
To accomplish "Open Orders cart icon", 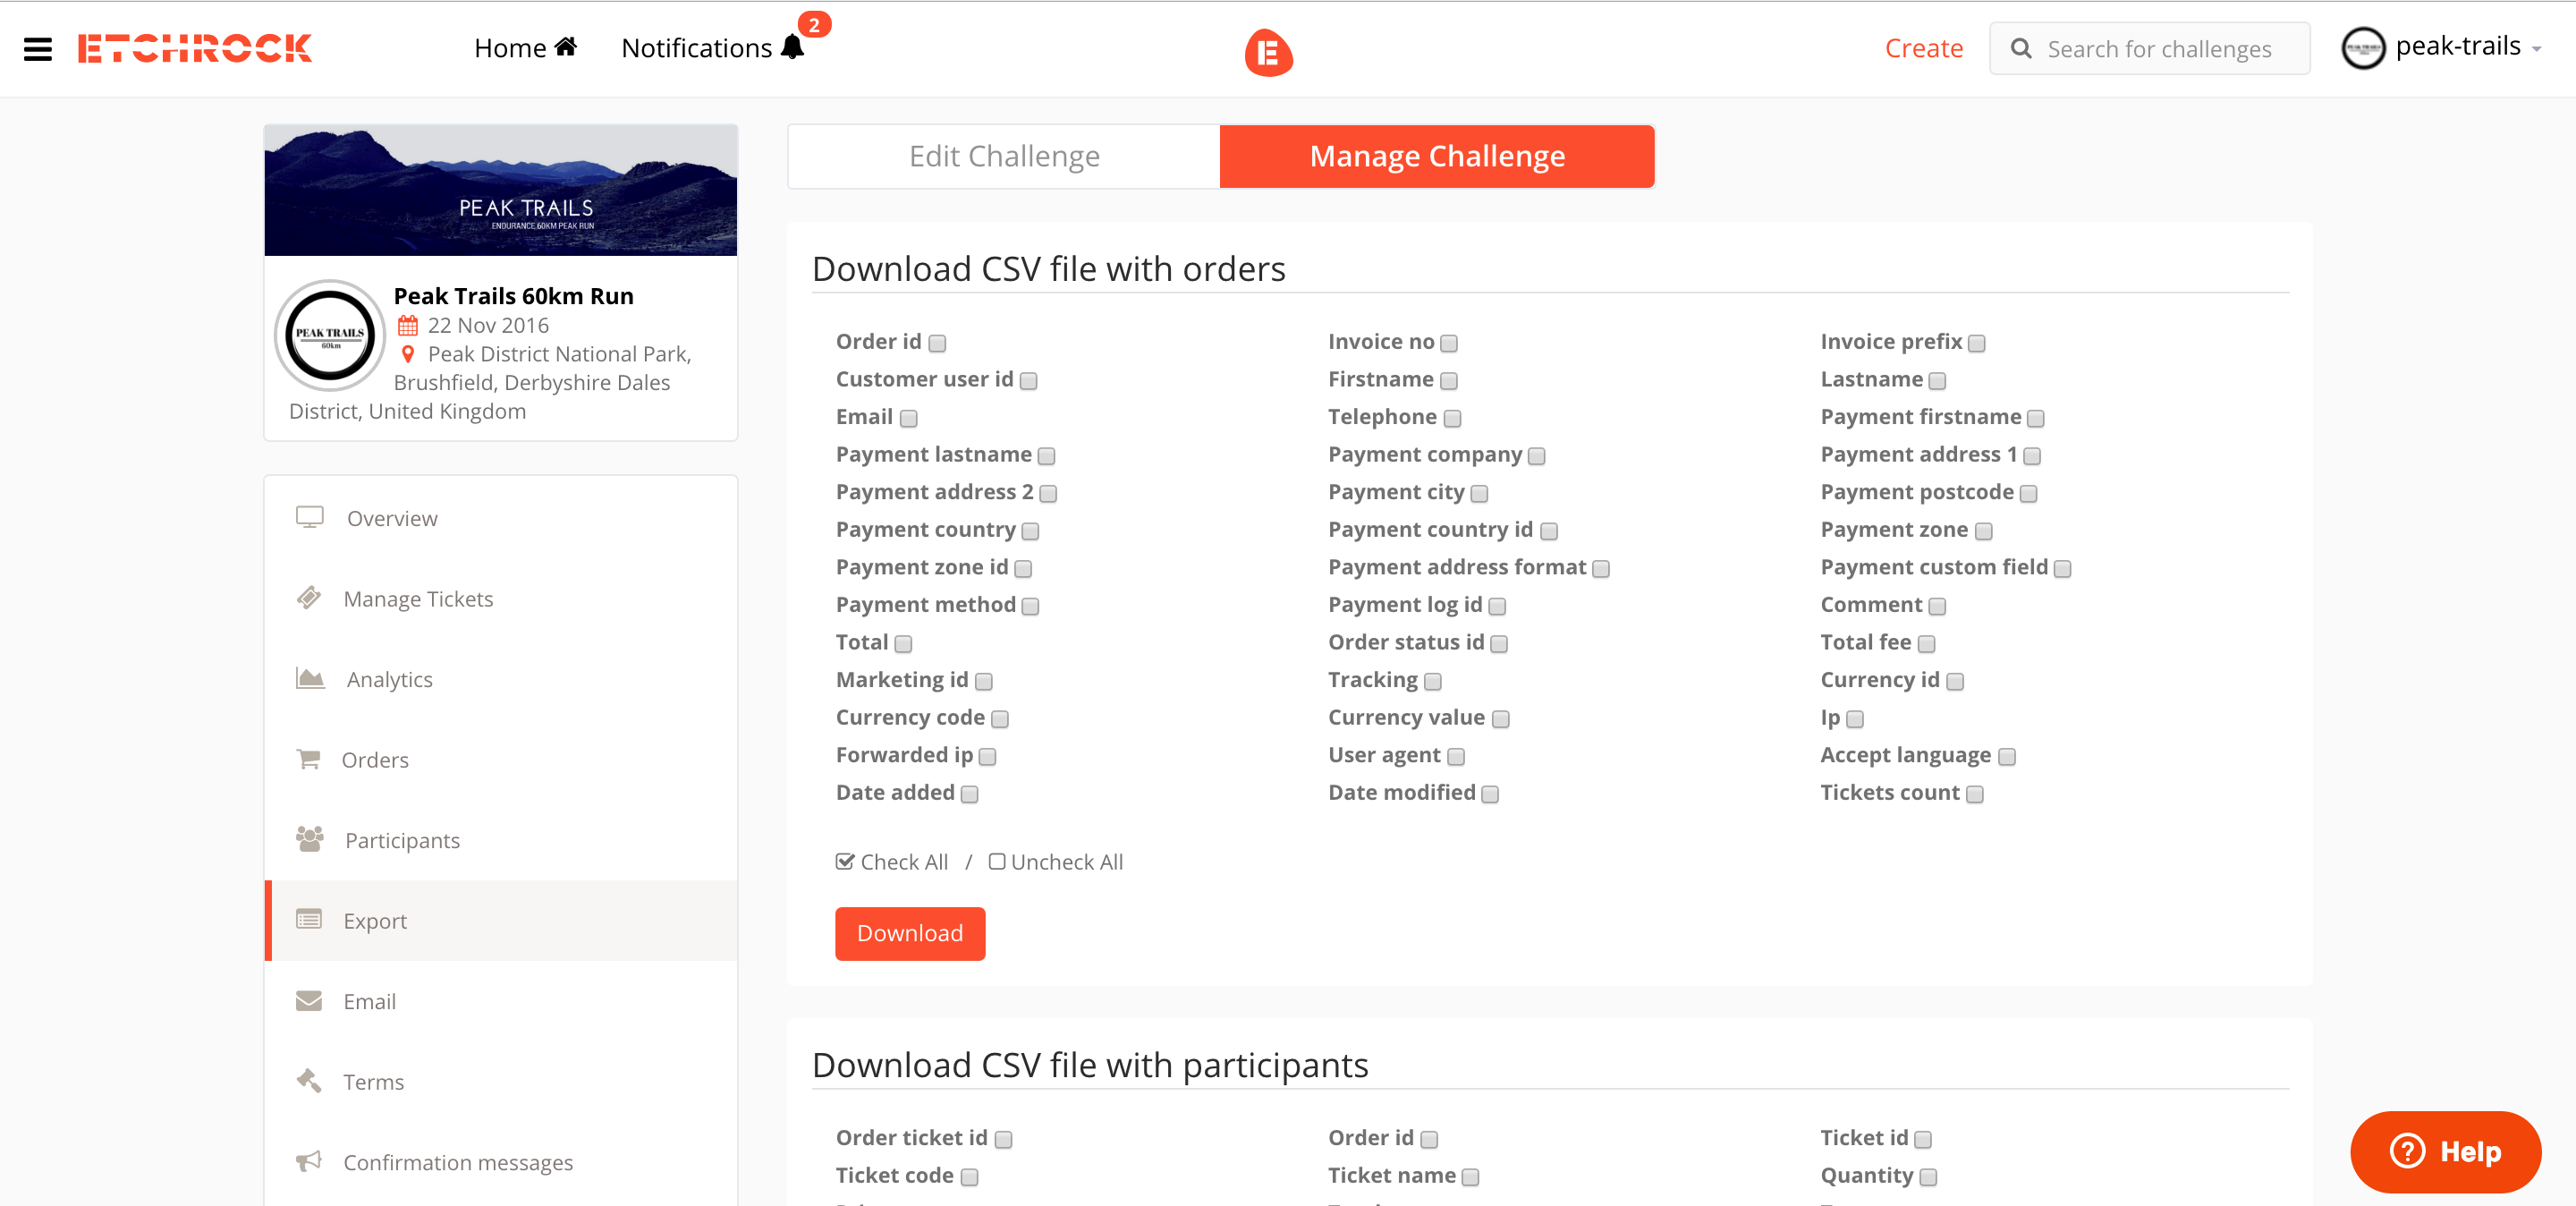I will [x=308, y=759].
